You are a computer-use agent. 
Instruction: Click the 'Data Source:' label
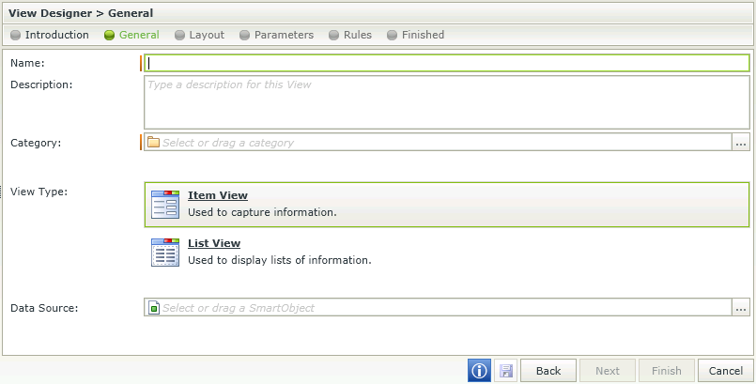(44, 308)
